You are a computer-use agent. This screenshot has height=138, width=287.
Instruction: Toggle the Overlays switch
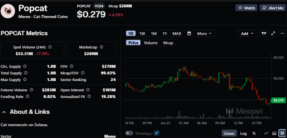coord(129,133)
